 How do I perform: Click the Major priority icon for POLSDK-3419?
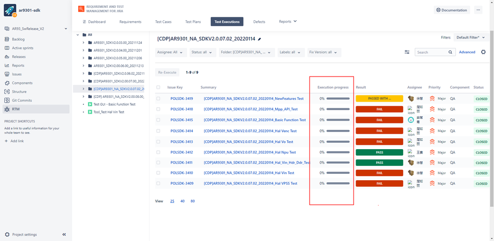click(x=432, y=98)
